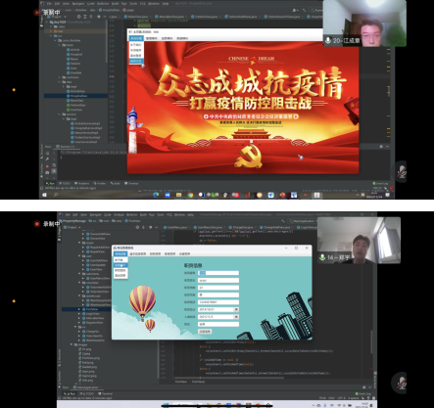The image size is (435, 408).
Task: Switch to the UserMenuDao.java tab in the lower IDE
Action: pos(210,227)
